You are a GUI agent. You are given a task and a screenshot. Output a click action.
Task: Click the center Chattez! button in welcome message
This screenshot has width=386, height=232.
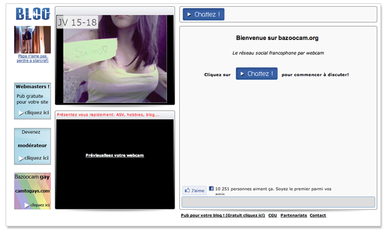click(256, 74)
